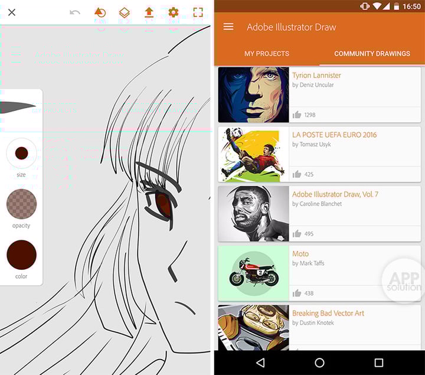Select like count '438'
Screen dimensions: 425x375
[309, 293]
